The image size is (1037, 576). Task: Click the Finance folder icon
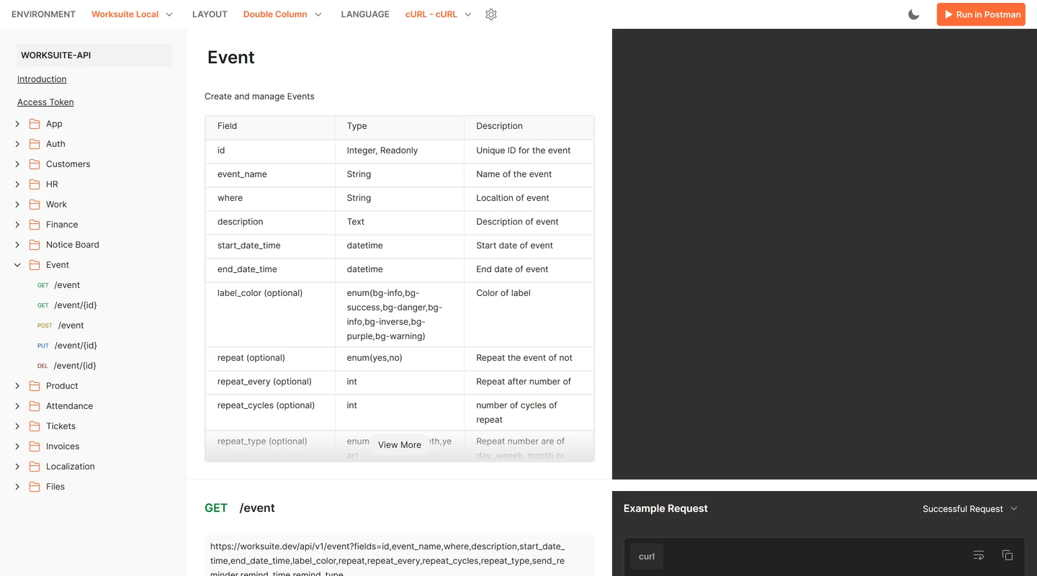point(35,225)
